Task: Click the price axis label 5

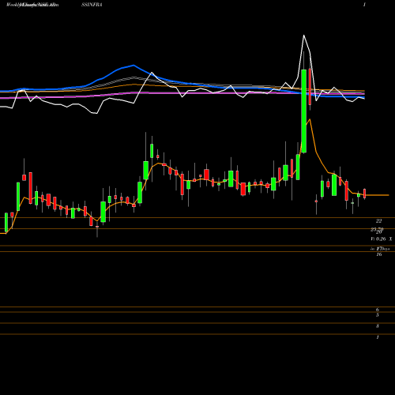Action: (378, 315)
